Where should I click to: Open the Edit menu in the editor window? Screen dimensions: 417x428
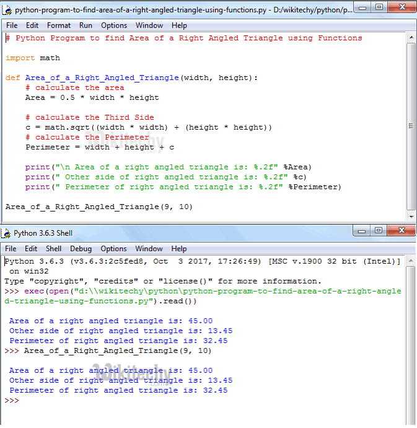point(32,25)
